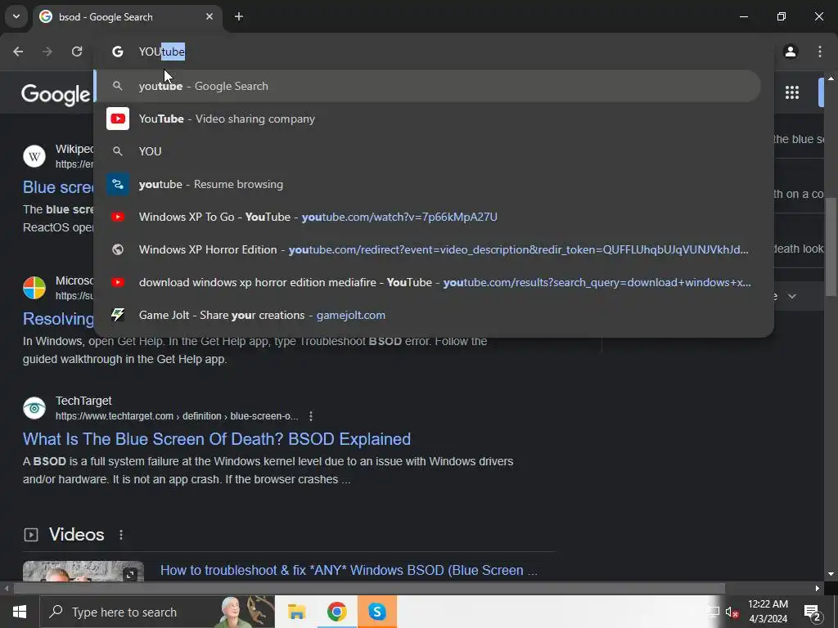Image resolution: width=838 pixels, height=628 pixels.
Task: Select 'YouTube - Video sharing company' suggestion
Action: point(427,119)
